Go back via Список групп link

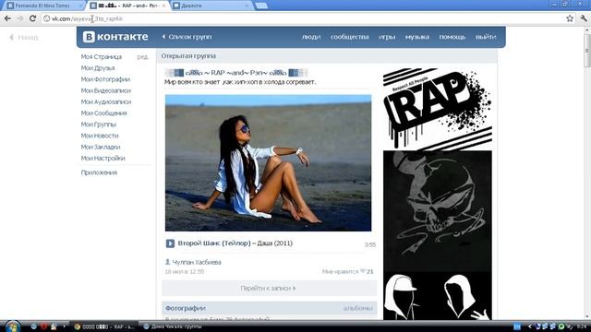(187, 37)
